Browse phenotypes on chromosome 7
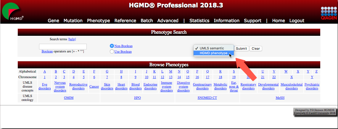Screen dimensions: 338x129 (x=107, y=77)
